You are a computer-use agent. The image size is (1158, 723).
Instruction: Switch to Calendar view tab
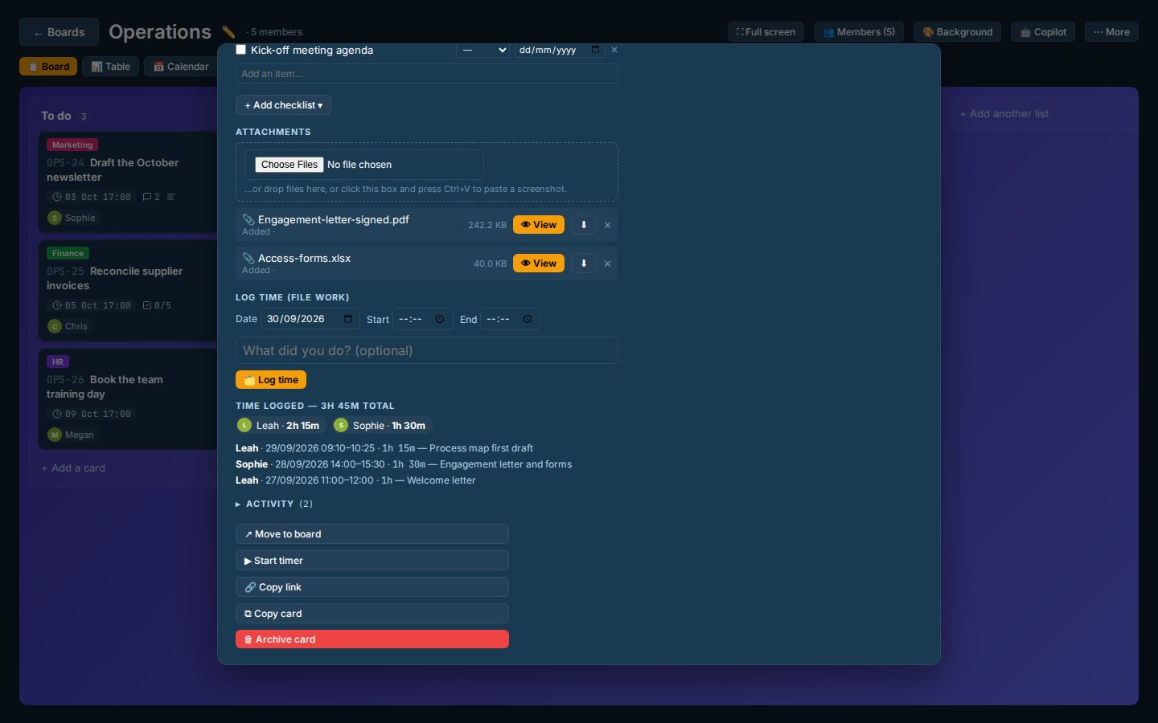coord(181,67)
